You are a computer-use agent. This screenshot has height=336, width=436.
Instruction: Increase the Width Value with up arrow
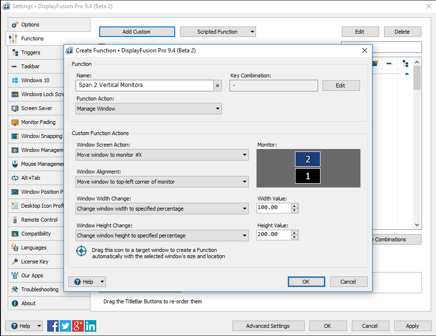pyautogui.click(x=295, y=206)
